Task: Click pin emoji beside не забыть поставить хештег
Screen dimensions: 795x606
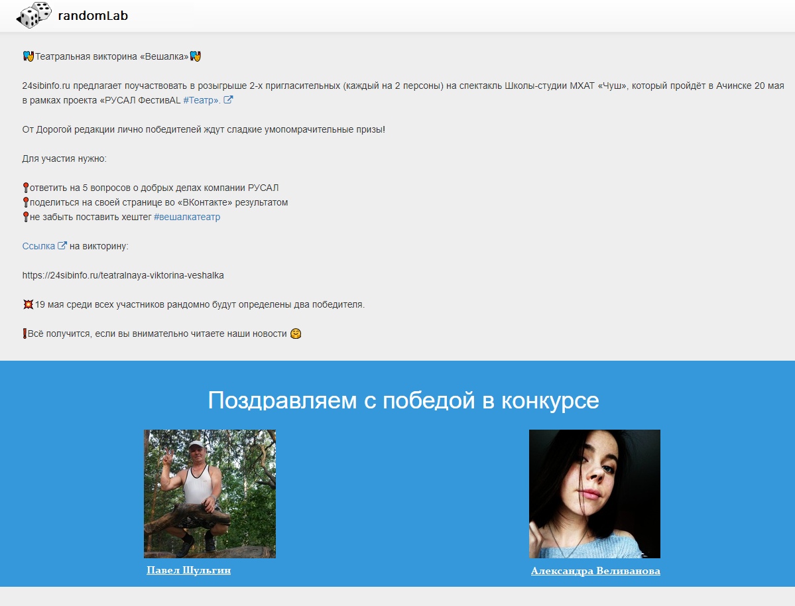Action: click(x=26, y=217)
